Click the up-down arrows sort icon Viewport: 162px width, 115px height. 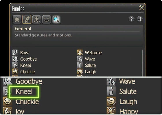[139, 19]
